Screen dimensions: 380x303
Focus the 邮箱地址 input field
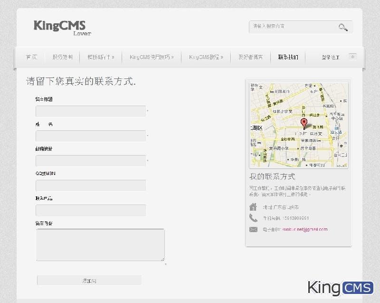point(91,161)
